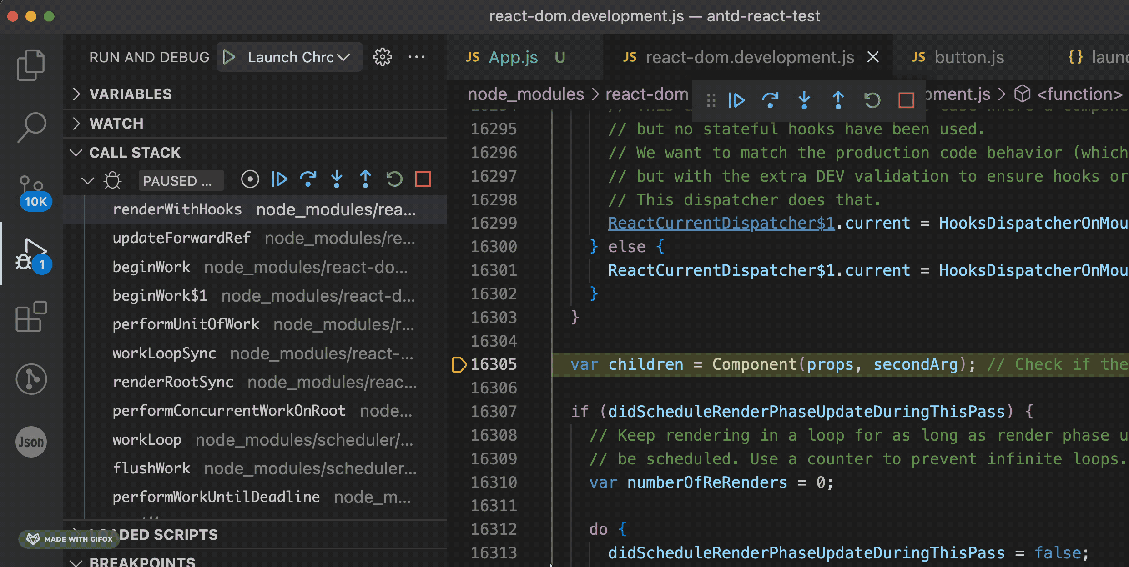This screenshot has width=1129, height=567.
Task: Open the Search view in activity bar
Action: 31,127
